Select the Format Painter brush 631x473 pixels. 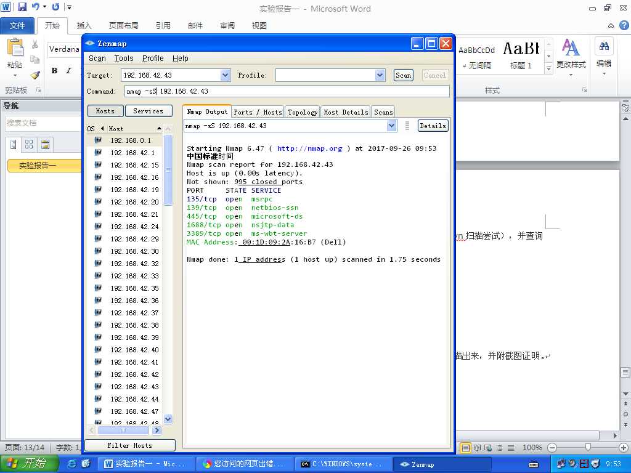(35, 75)
